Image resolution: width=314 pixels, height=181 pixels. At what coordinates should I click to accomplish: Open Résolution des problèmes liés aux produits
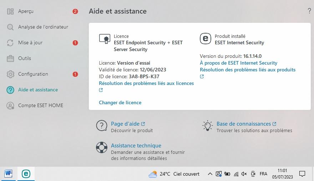click(x=248, y=70)
